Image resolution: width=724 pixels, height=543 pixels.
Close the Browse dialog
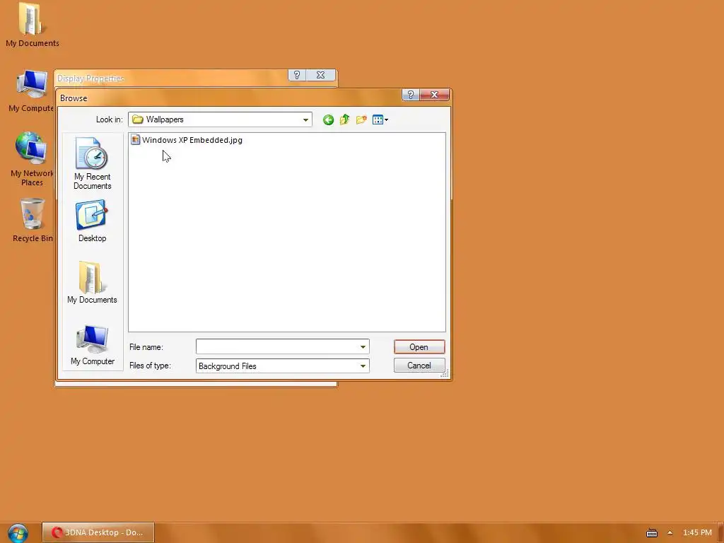click(434, 95)
